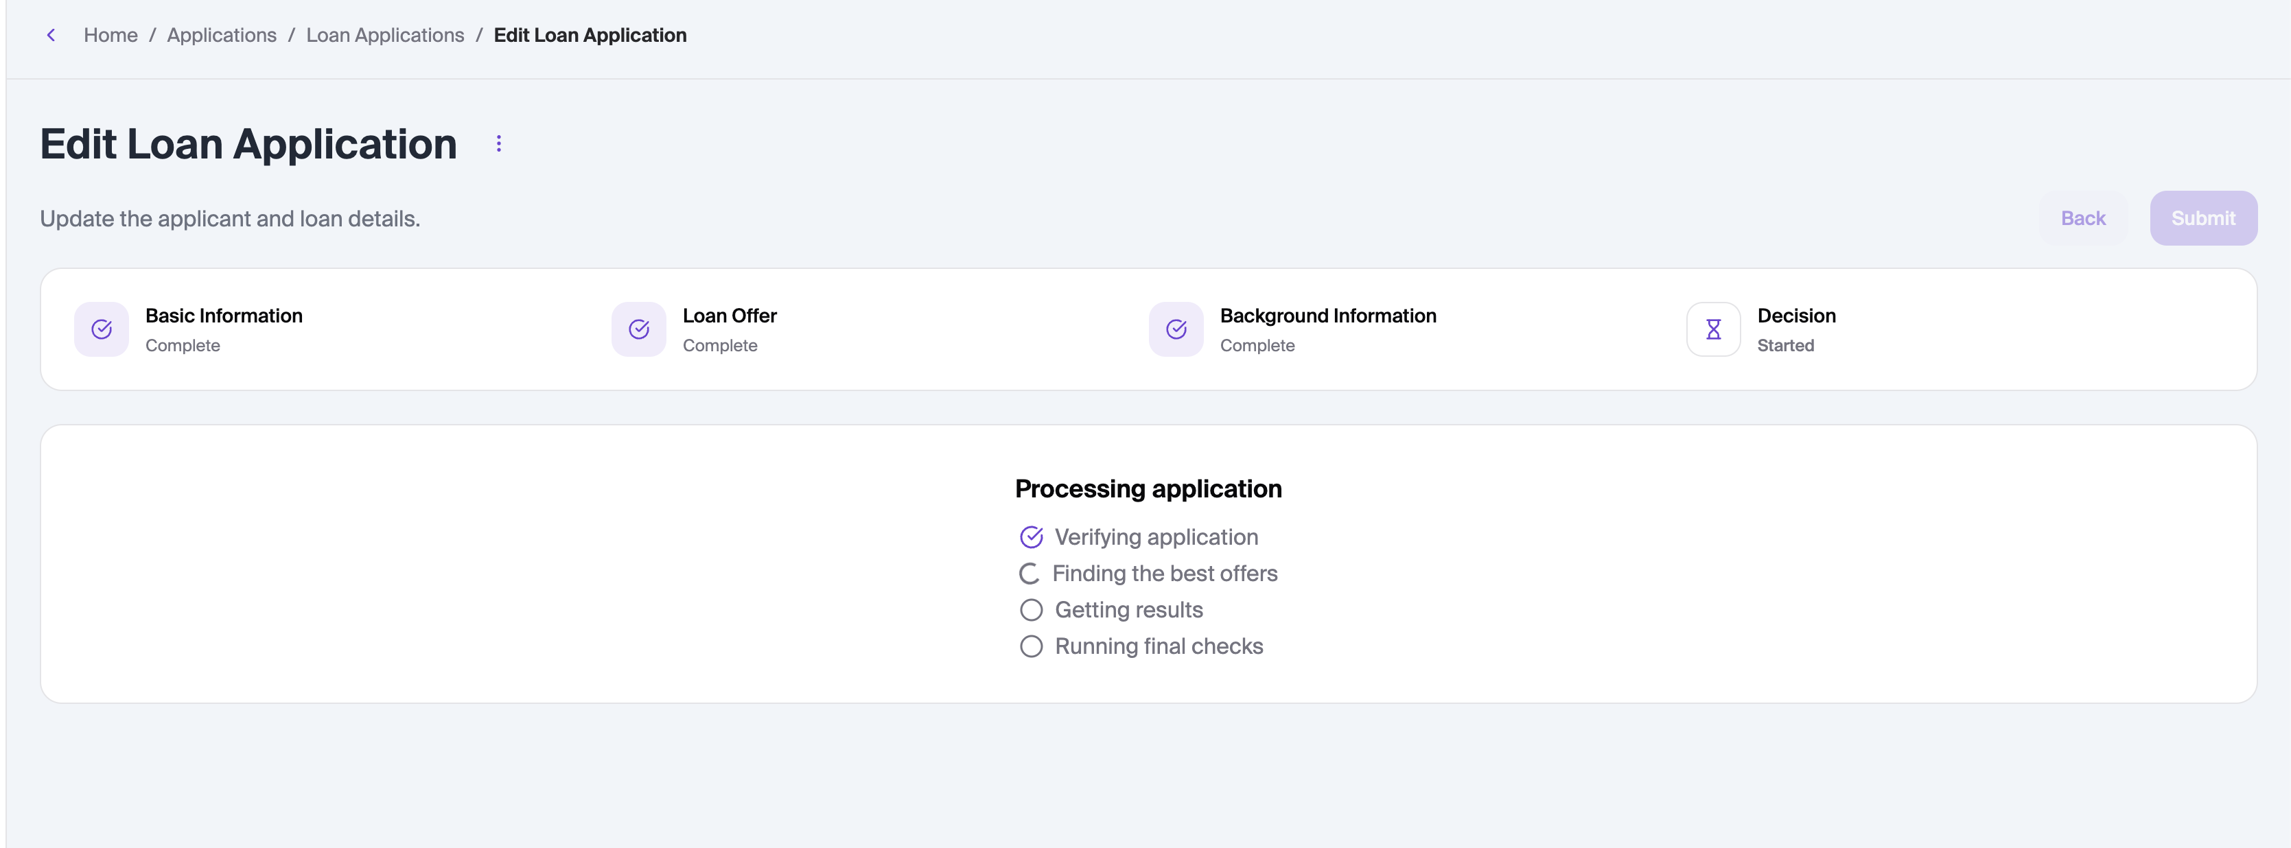Click the Started status under Decision
The height and width of the screenshot is (848, 2291).
tap(1785, 345)
